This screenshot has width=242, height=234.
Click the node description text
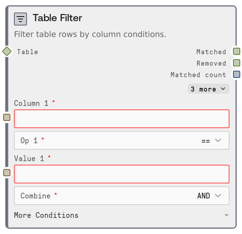(x=90, y=34)
